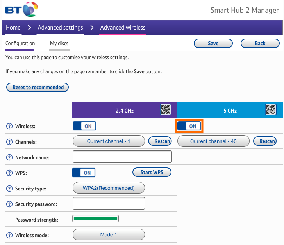
Task: Click help icon next to Channels
Action: coord(9,142)
